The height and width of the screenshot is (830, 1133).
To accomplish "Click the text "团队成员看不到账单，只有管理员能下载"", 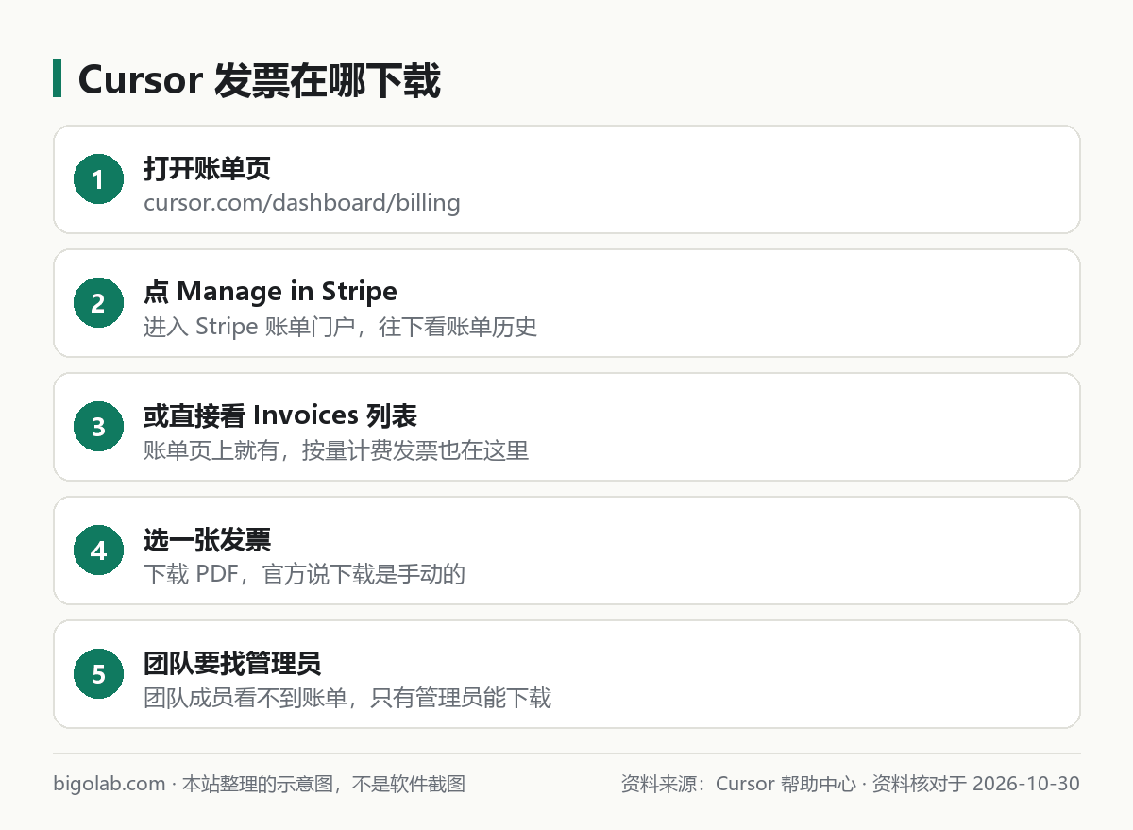I will click(x=347, y=698).
